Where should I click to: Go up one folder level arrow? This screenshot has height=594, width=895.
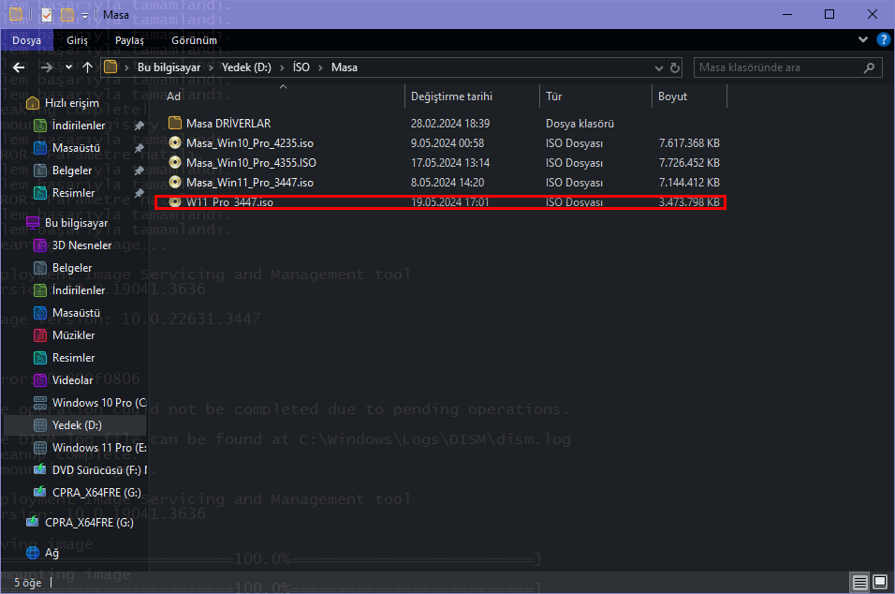tap(87, 67)
